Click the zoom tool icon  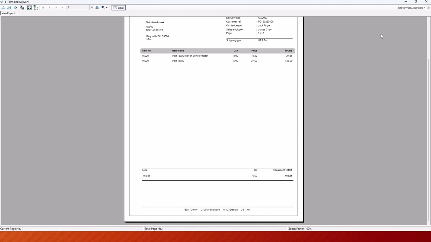point(103,8)
